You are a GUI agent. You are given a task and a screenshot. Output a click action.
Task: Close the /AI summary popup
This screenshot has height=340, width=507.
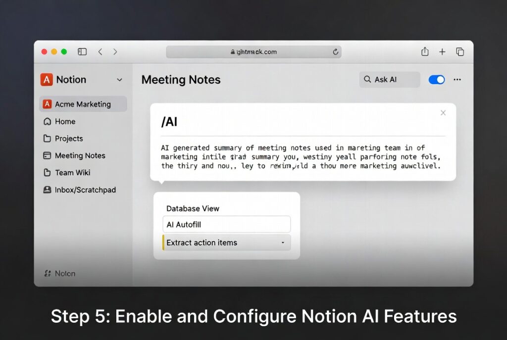(443, 113)
